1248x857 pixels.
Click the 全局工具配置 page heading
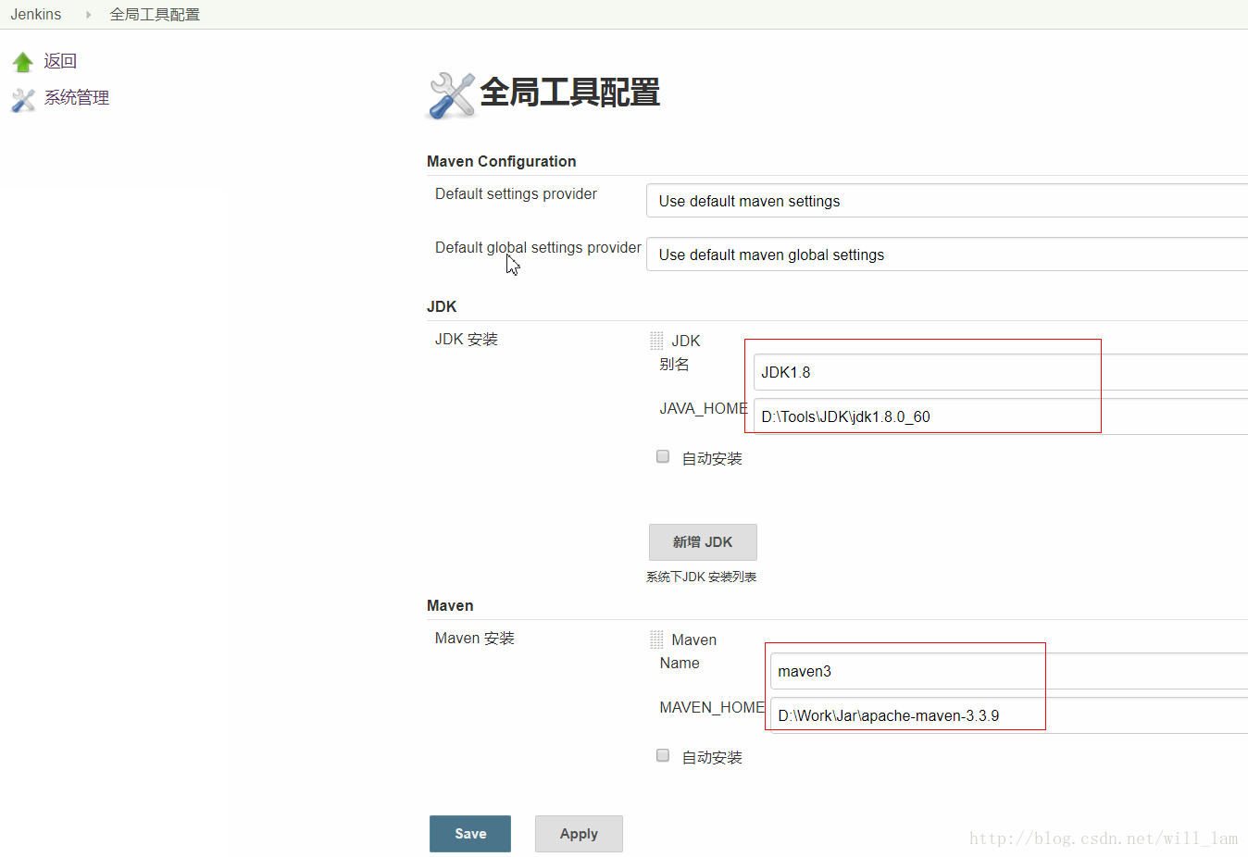(x=569, y=93)
